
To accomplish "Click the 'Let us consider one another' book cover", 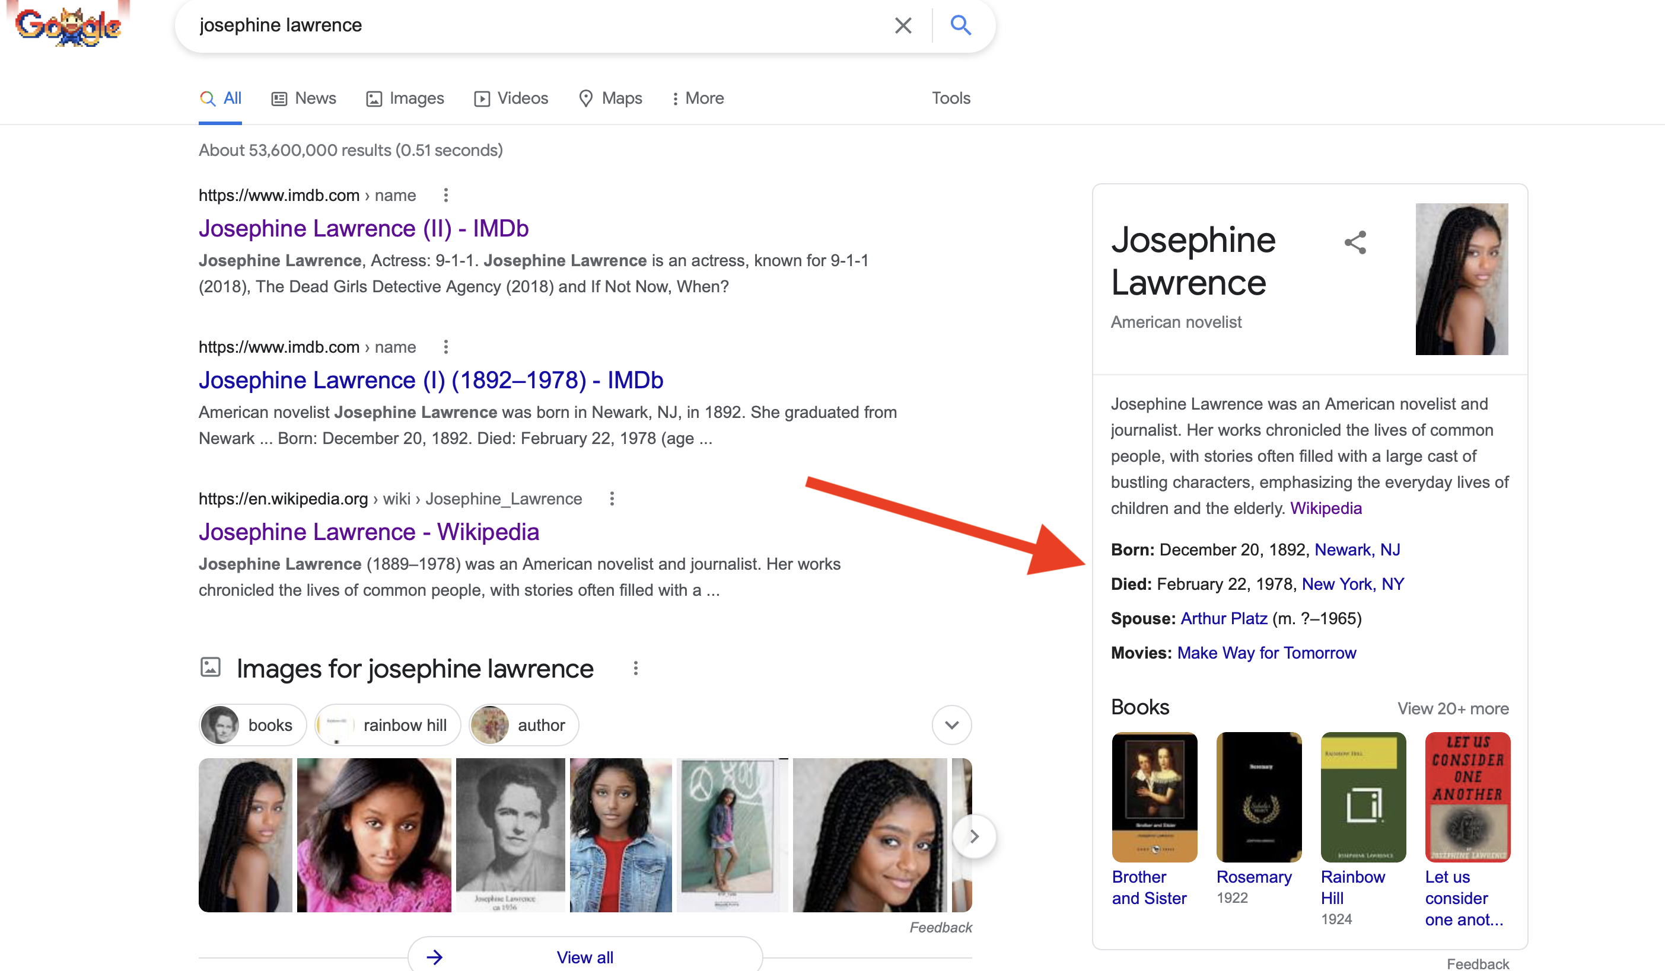I will click(1467, 797).
